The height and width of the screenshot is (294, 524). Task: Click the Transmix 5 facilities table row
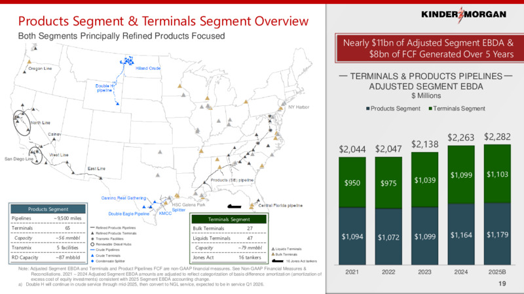pos(48,248)
